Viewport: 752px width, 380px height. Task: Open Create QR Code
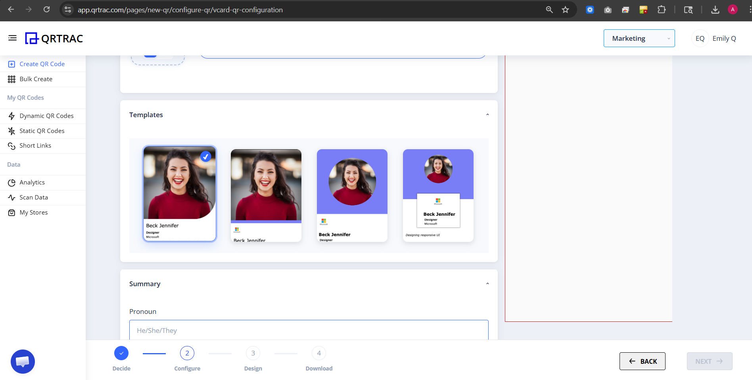(42, 64)
